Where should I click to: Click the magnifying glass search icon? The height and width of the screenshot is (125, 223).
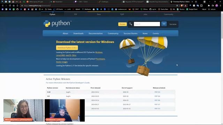[131, 24]
